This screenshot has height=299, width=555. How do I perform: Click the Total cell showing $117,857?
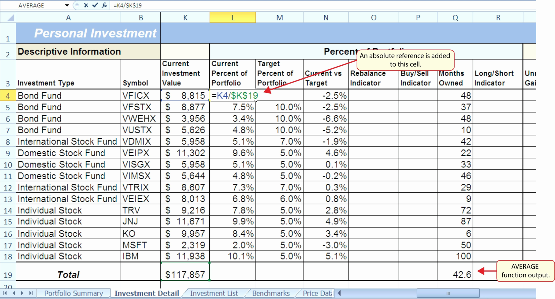click(185, 274)
